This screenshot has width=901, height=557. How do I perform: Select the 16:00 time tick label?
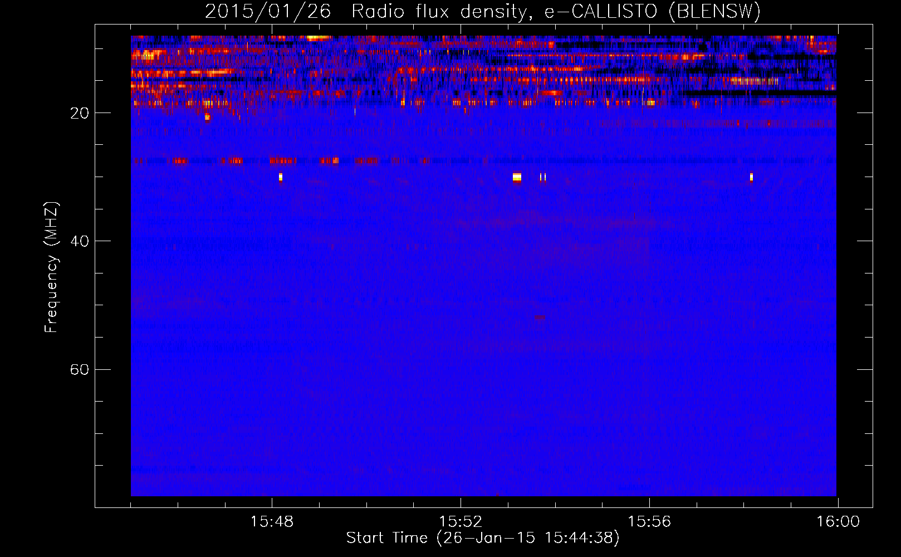(838, 522)
